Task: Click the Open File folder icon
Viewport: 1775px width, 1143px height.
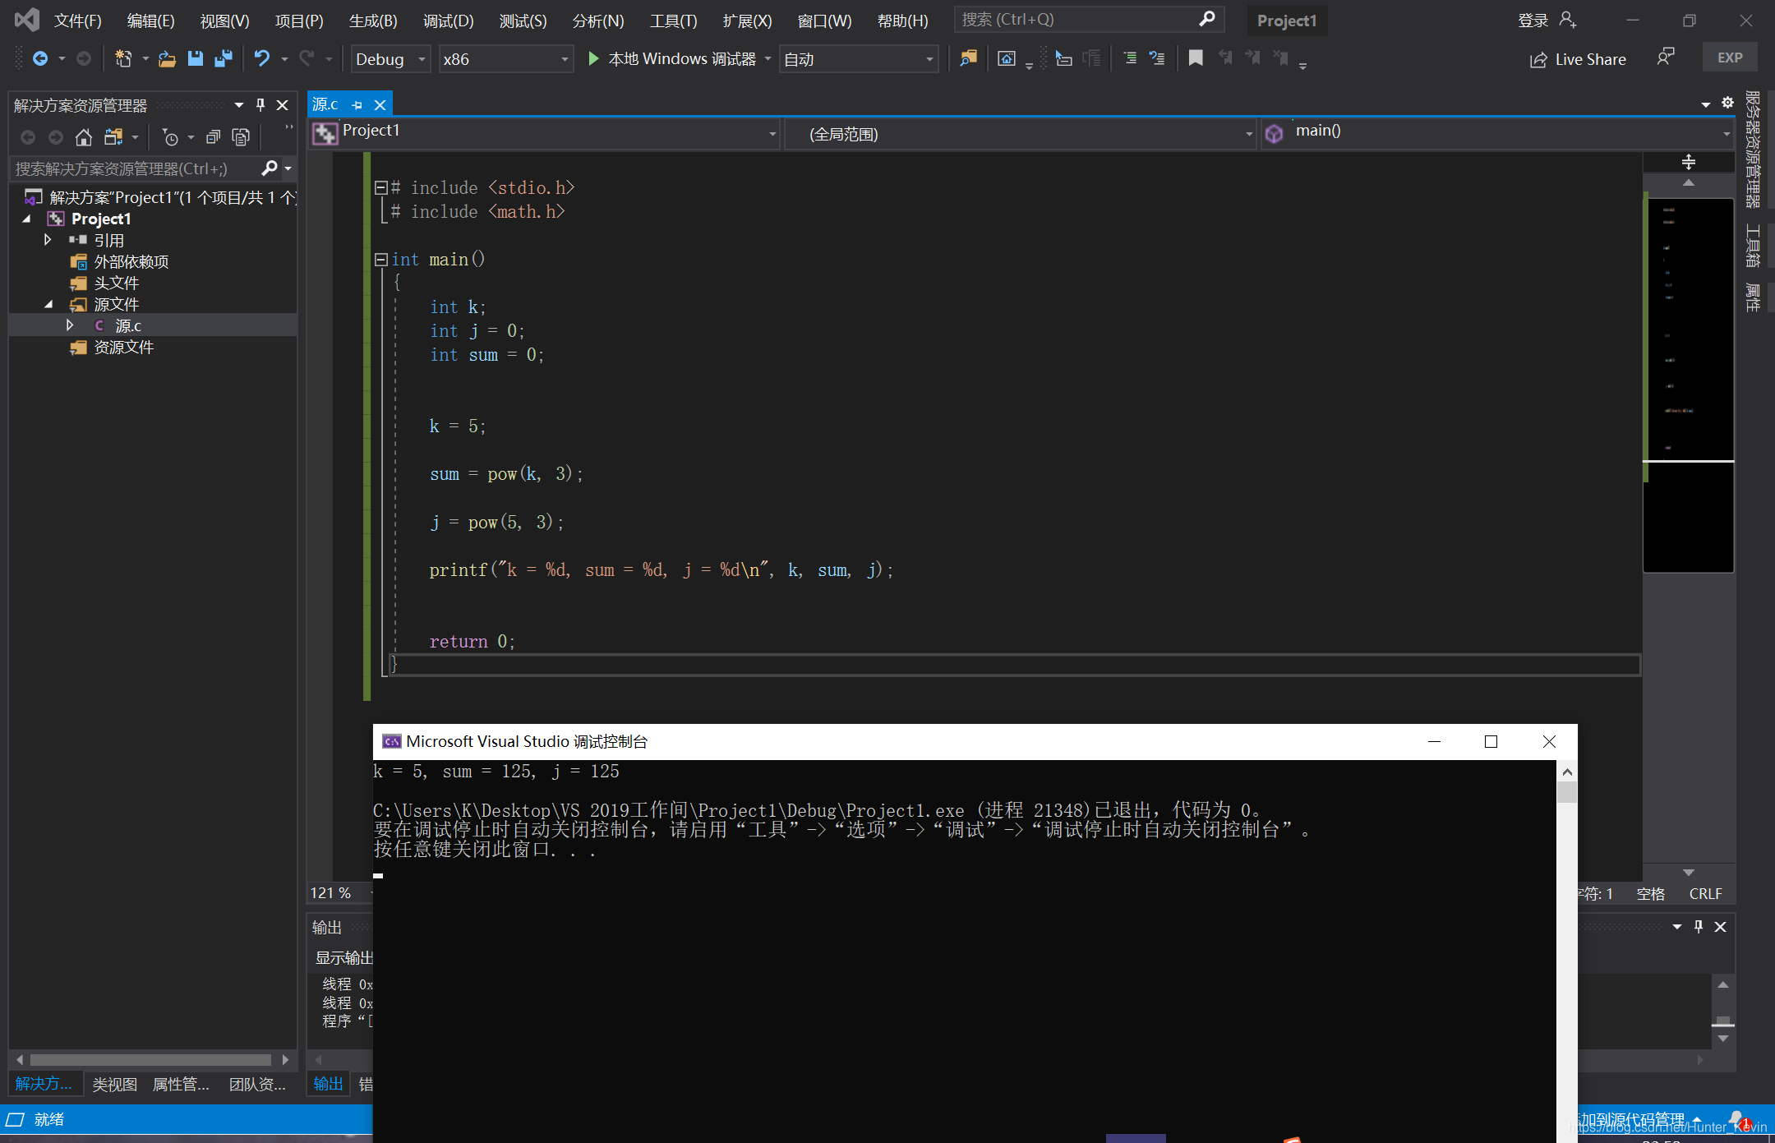Action: 167,58
